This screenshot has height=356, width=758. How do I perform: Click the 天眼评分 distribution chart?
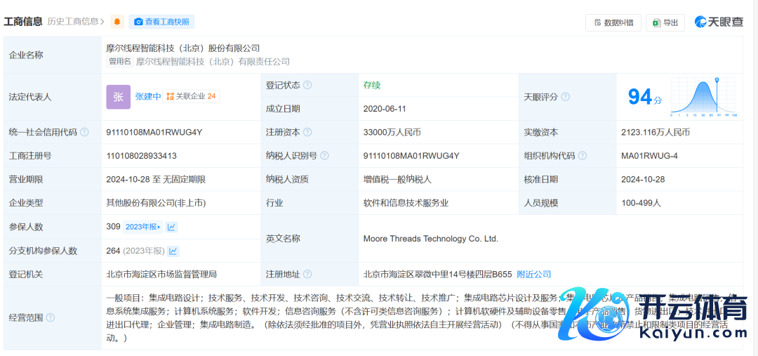pos(703,97)
